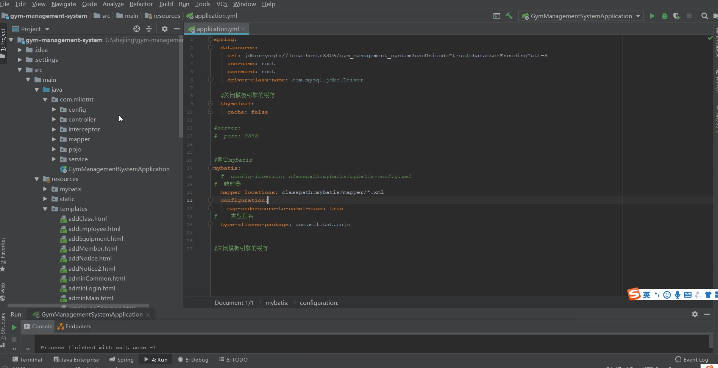718x368 pixels.
Task: Toggle fold marker on the thymeleaf line
Action: 210,104
